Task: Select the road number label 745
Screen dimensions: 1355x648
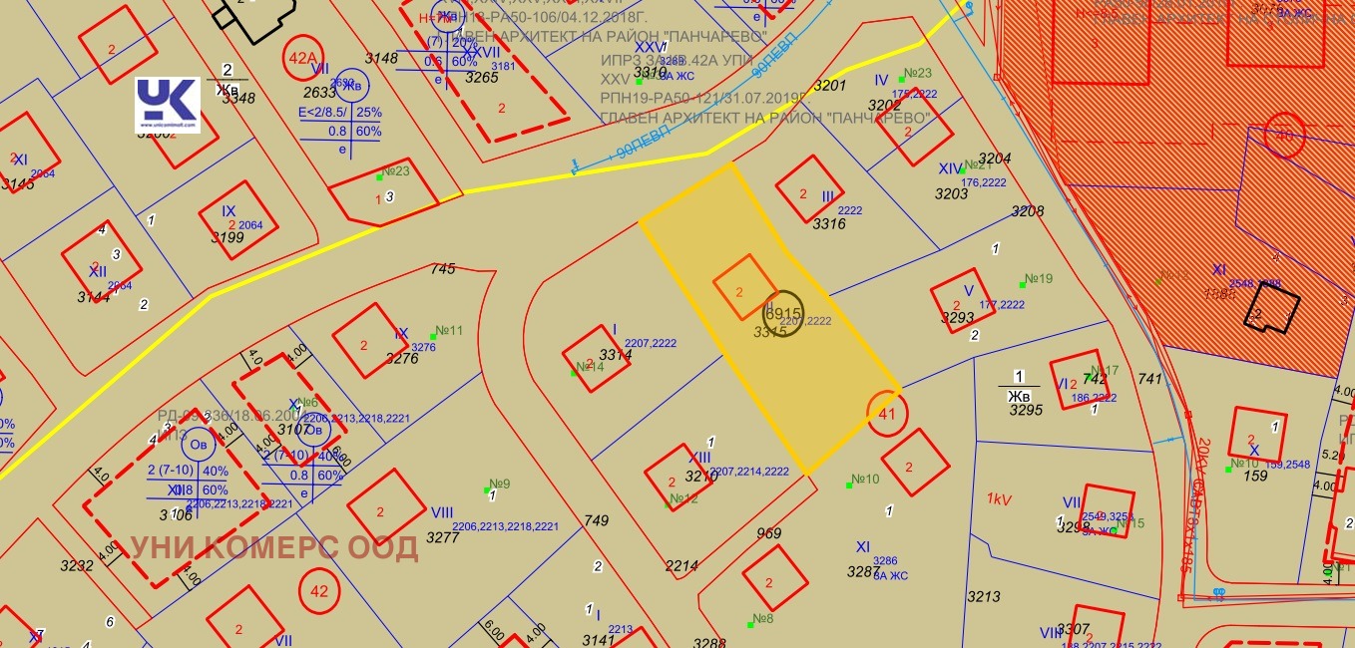Action: click(442, 269)
